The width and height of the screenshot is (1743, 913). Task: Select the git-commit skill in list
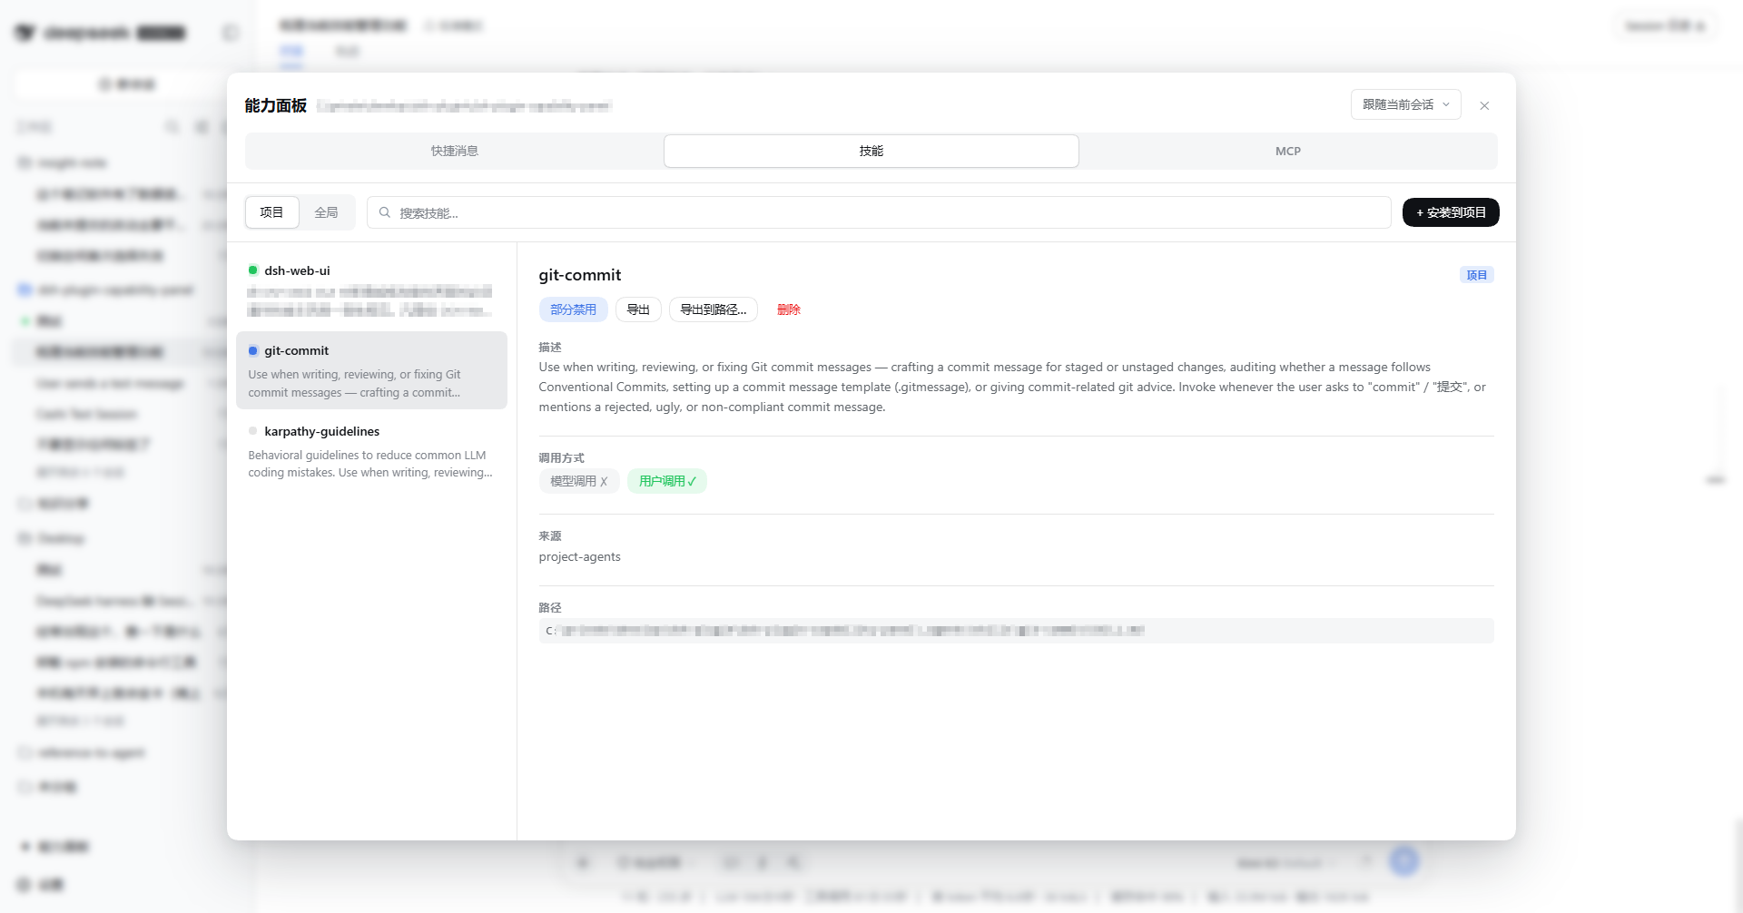[x=371, y=370]
